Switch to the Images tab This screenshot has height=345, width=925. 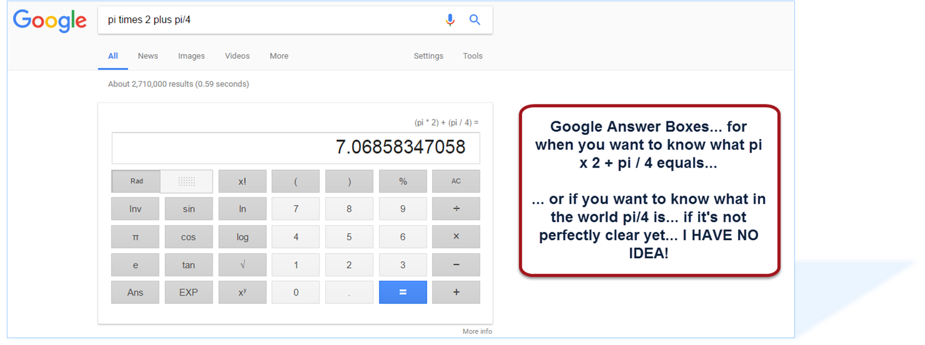pyautogui.click(x=191, y=56)
